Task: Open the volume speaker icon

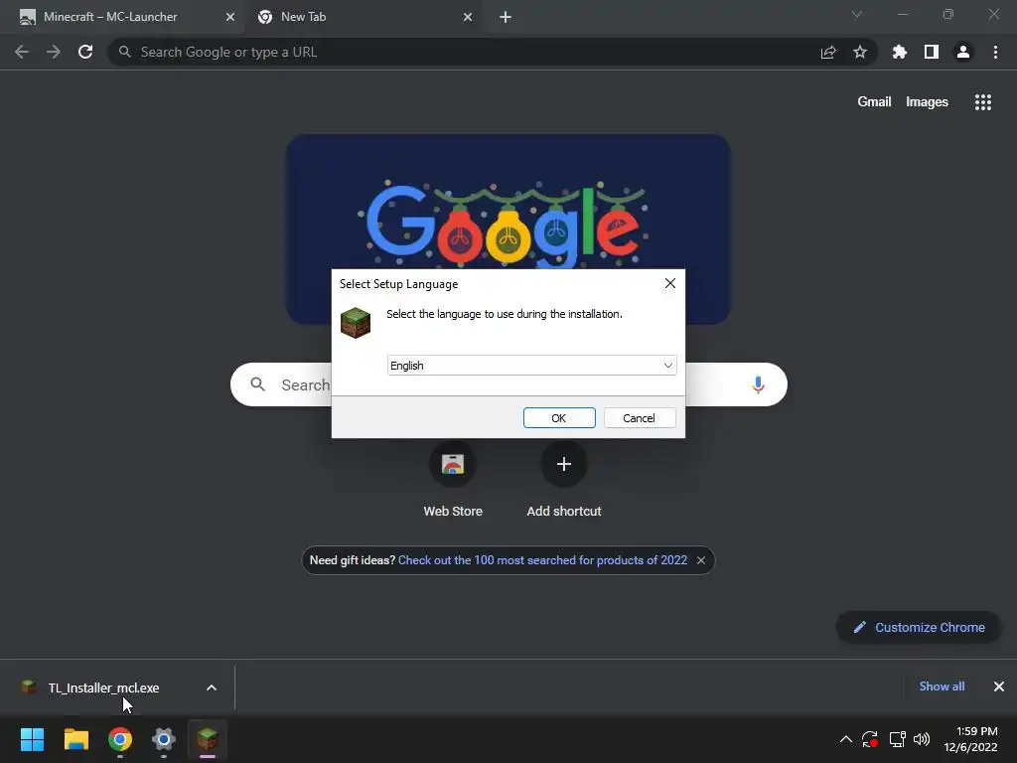Action: [921, 739]
